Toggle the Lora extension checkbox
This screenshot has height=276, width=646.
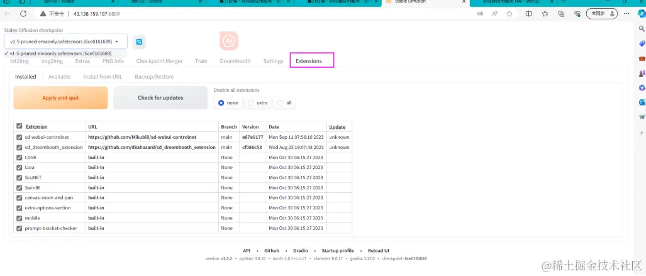pyautogui.click(x=19, y=167)
